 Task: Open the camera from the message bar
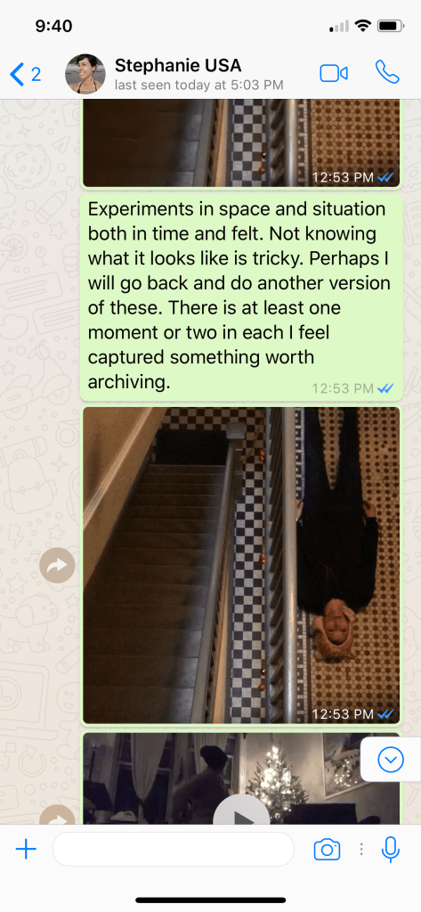pyautogui.click(x=327, y=850)
